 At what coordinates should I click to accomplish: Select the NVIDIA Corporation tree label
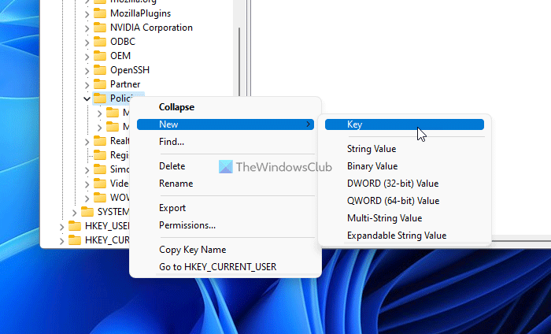[151, 28]
